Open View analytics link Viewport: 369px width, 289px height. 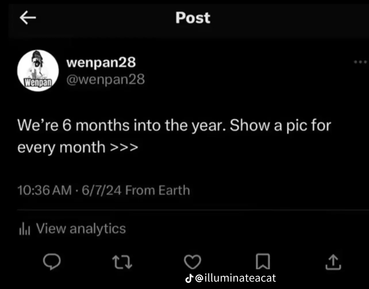click(80, 229)
